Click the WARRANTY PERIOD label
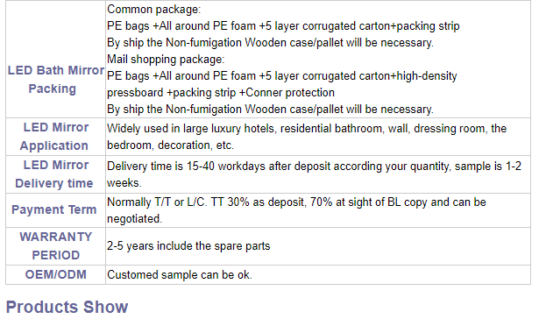The image size is (539, 319). tap(56, 246)
